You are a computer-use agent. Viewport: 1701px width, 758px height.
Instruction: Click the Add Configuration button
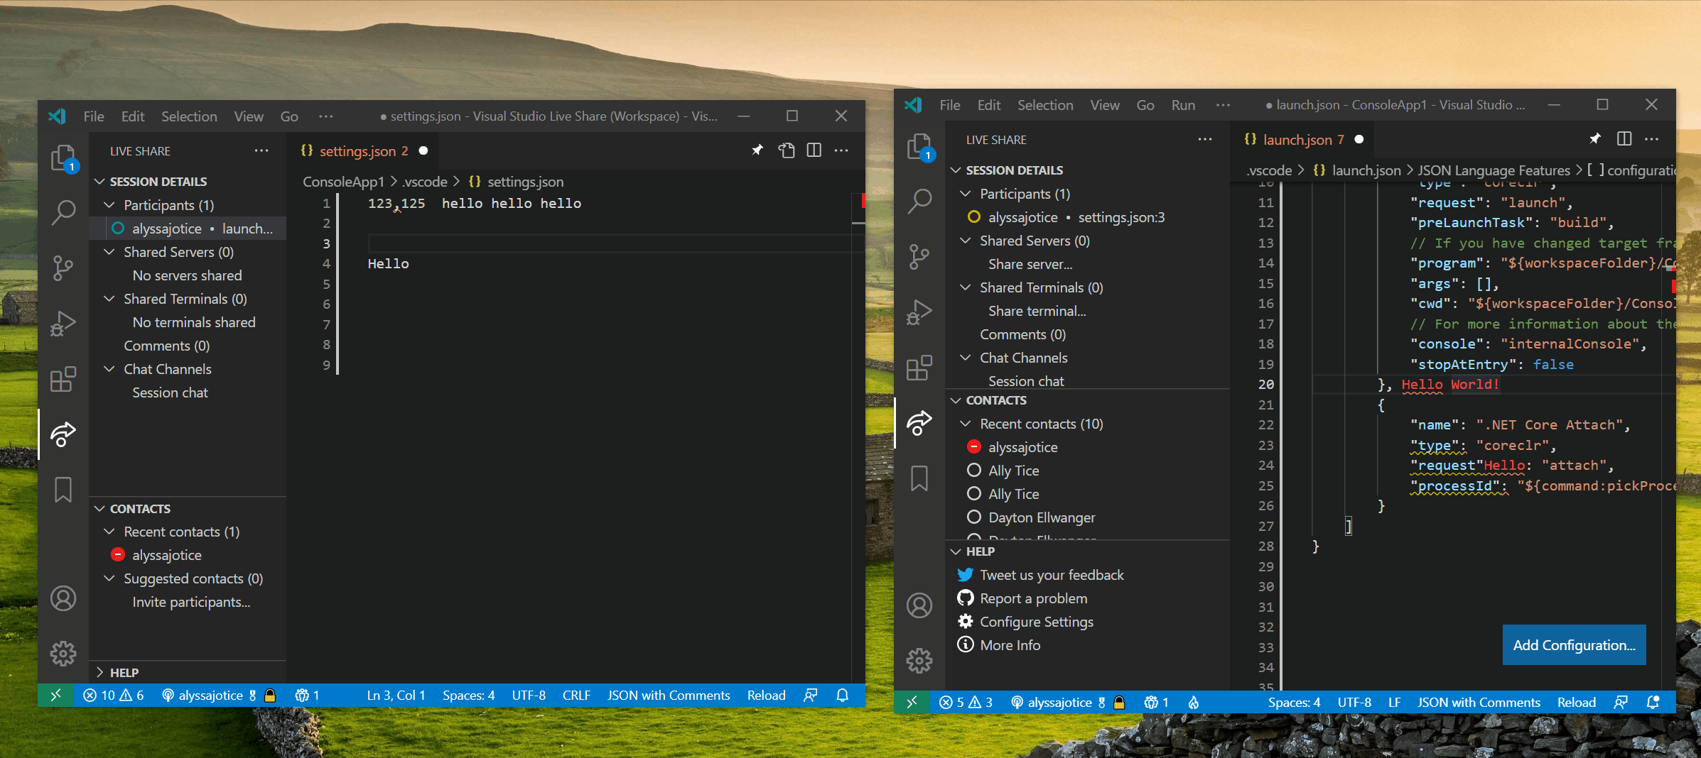pyautogui.click(x=1574, y=644)
